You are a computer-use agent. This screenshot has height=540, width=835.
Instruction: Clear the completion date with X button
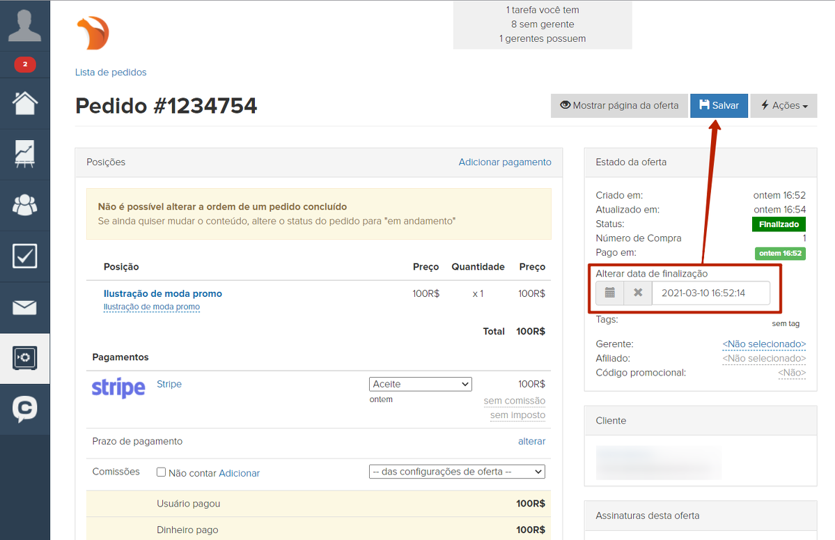pos(638,293)
